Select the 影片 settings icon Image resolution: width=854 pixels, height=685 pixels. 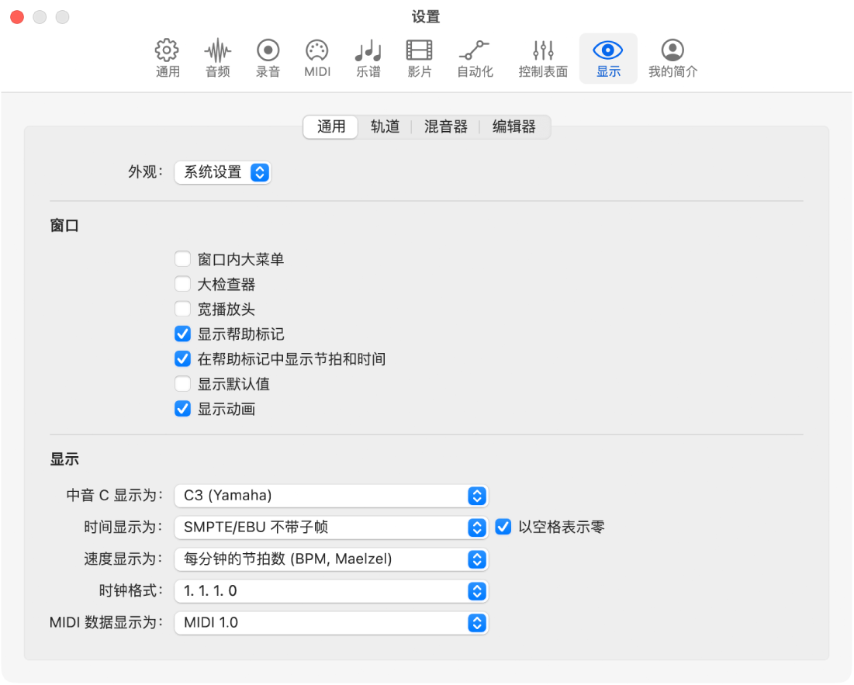[419, 57]
